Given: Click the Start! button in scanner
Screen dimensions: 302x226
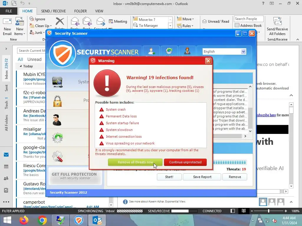Looking at the screenshot, I should pyautogui.click(x=169, y=177).
